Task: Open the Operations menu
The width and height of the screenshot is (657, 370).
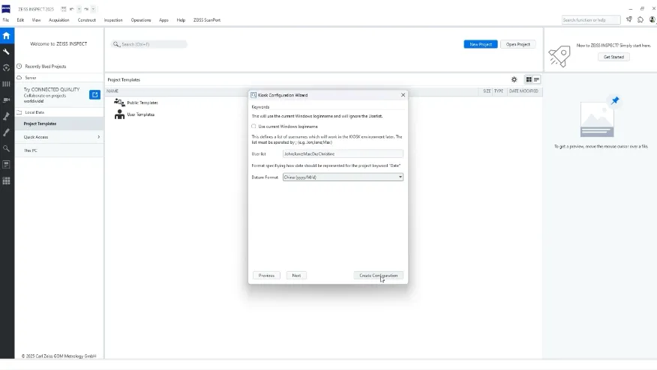Action: coord(141,20)
